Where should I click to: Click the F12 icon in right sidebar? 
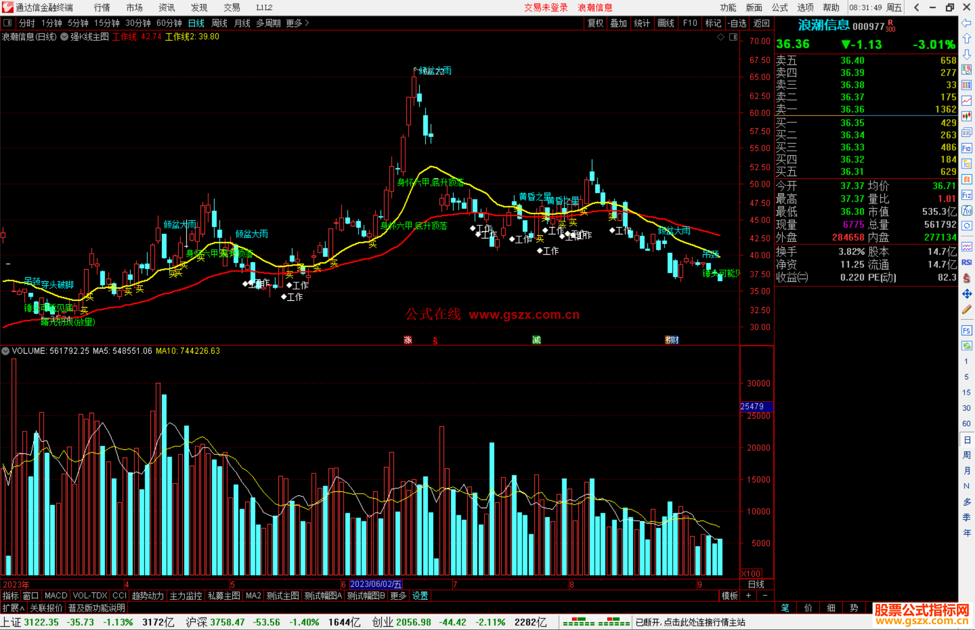tap(966, 195)
